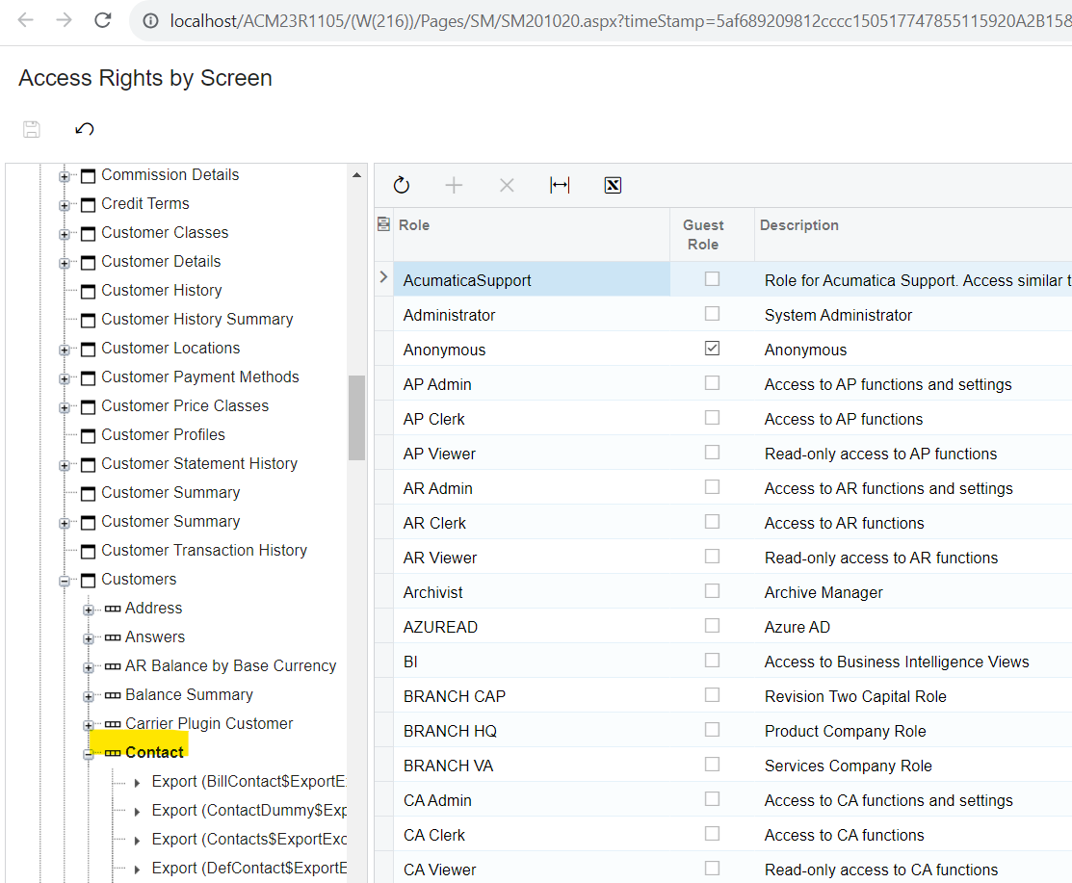
Task: Click the Delete Row X icon
Action: [x=507, y=185]
